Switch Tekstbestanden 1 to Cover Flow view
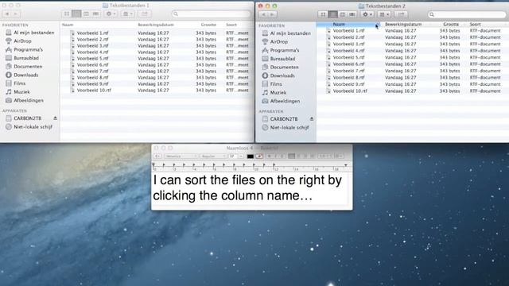 tap(95, 14)
